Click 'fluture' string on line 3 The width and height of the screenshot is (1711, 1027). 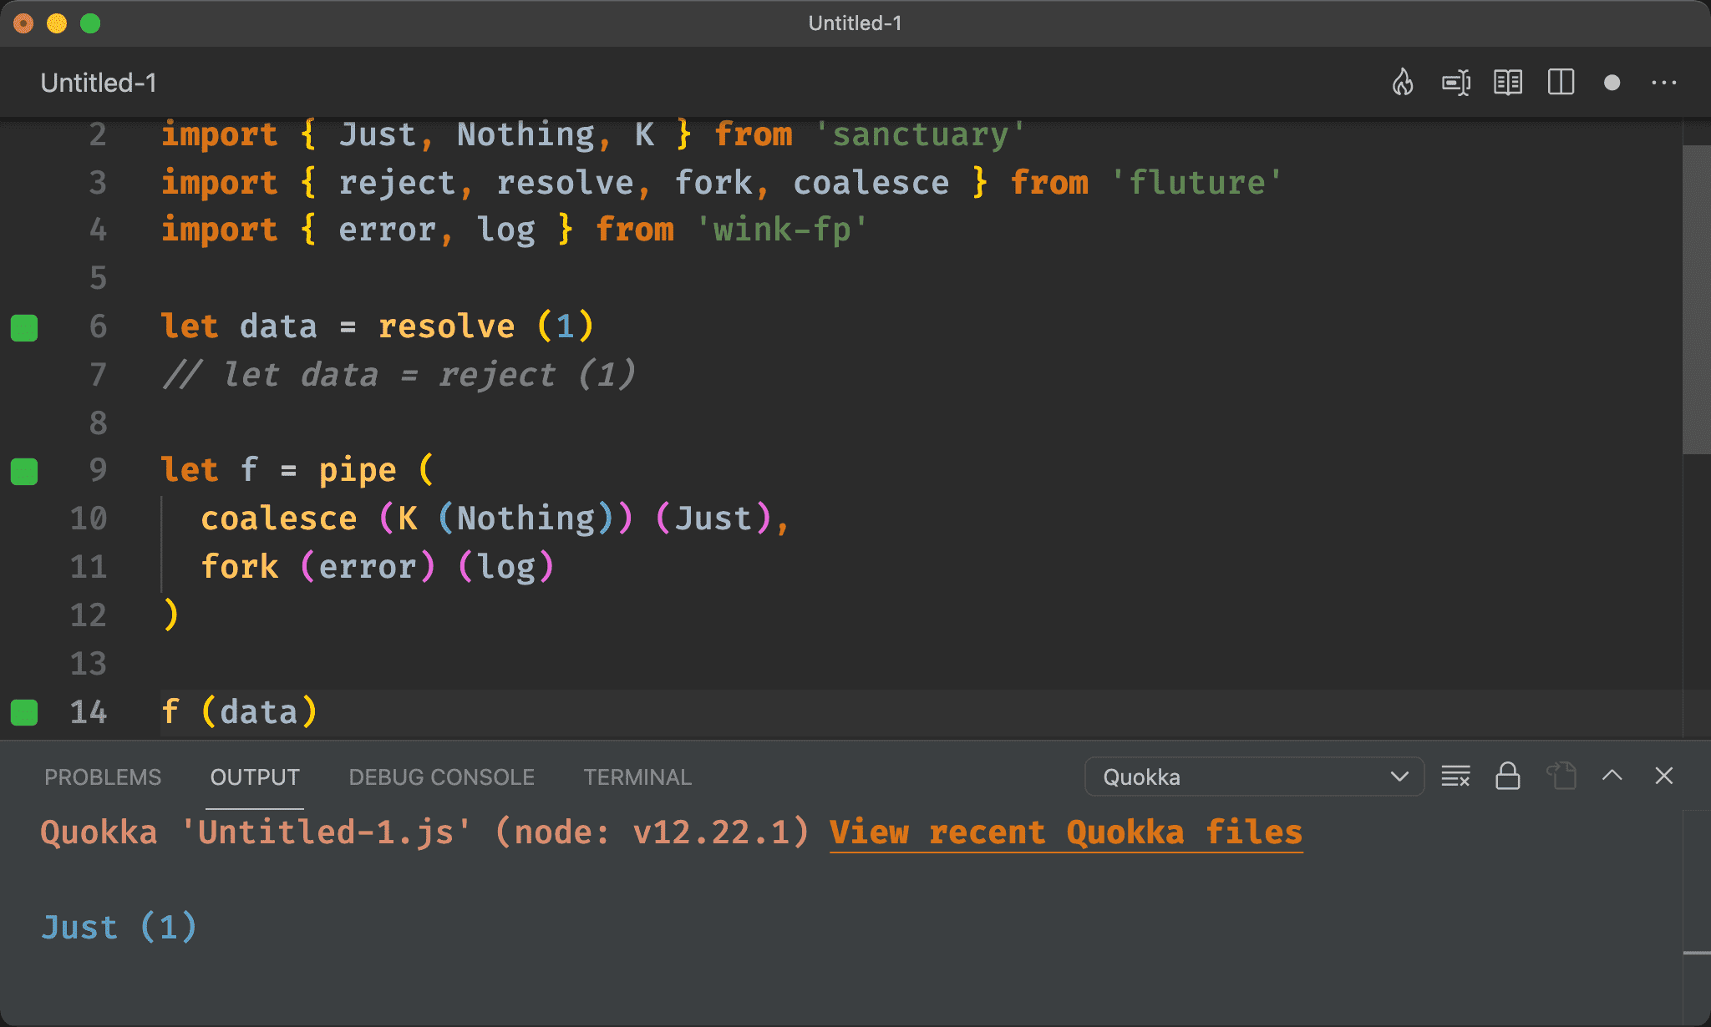1196,183
